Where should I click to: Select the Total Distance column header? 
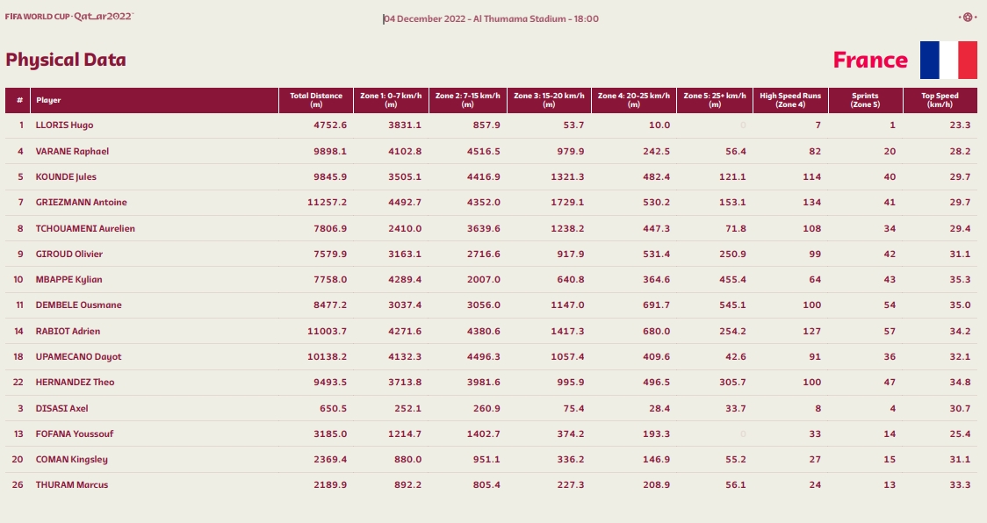316,100
